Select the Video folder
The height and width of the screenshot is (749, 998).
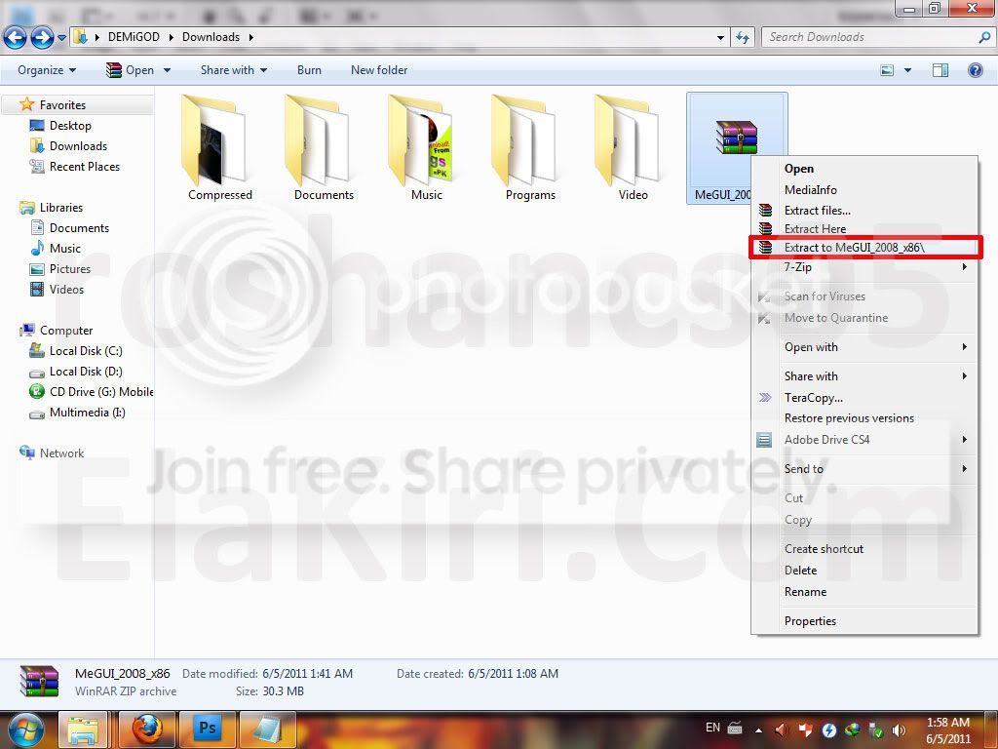[633, 148]
